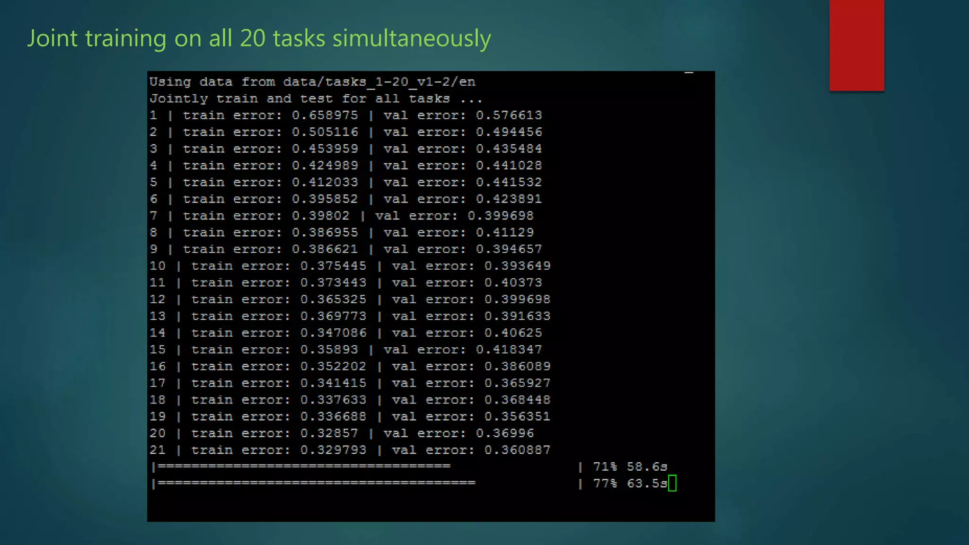Select epoch 19 row with val error 0.356351
This screenshot has width=969, height=545.
[350, 417]
